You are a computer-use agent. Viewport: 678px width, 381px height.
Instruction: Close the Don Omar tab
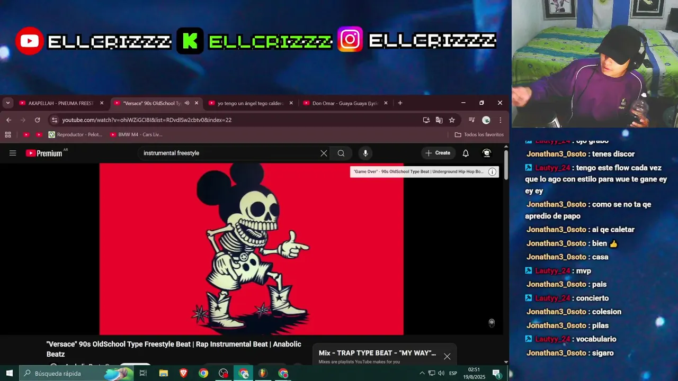point(386,103)
